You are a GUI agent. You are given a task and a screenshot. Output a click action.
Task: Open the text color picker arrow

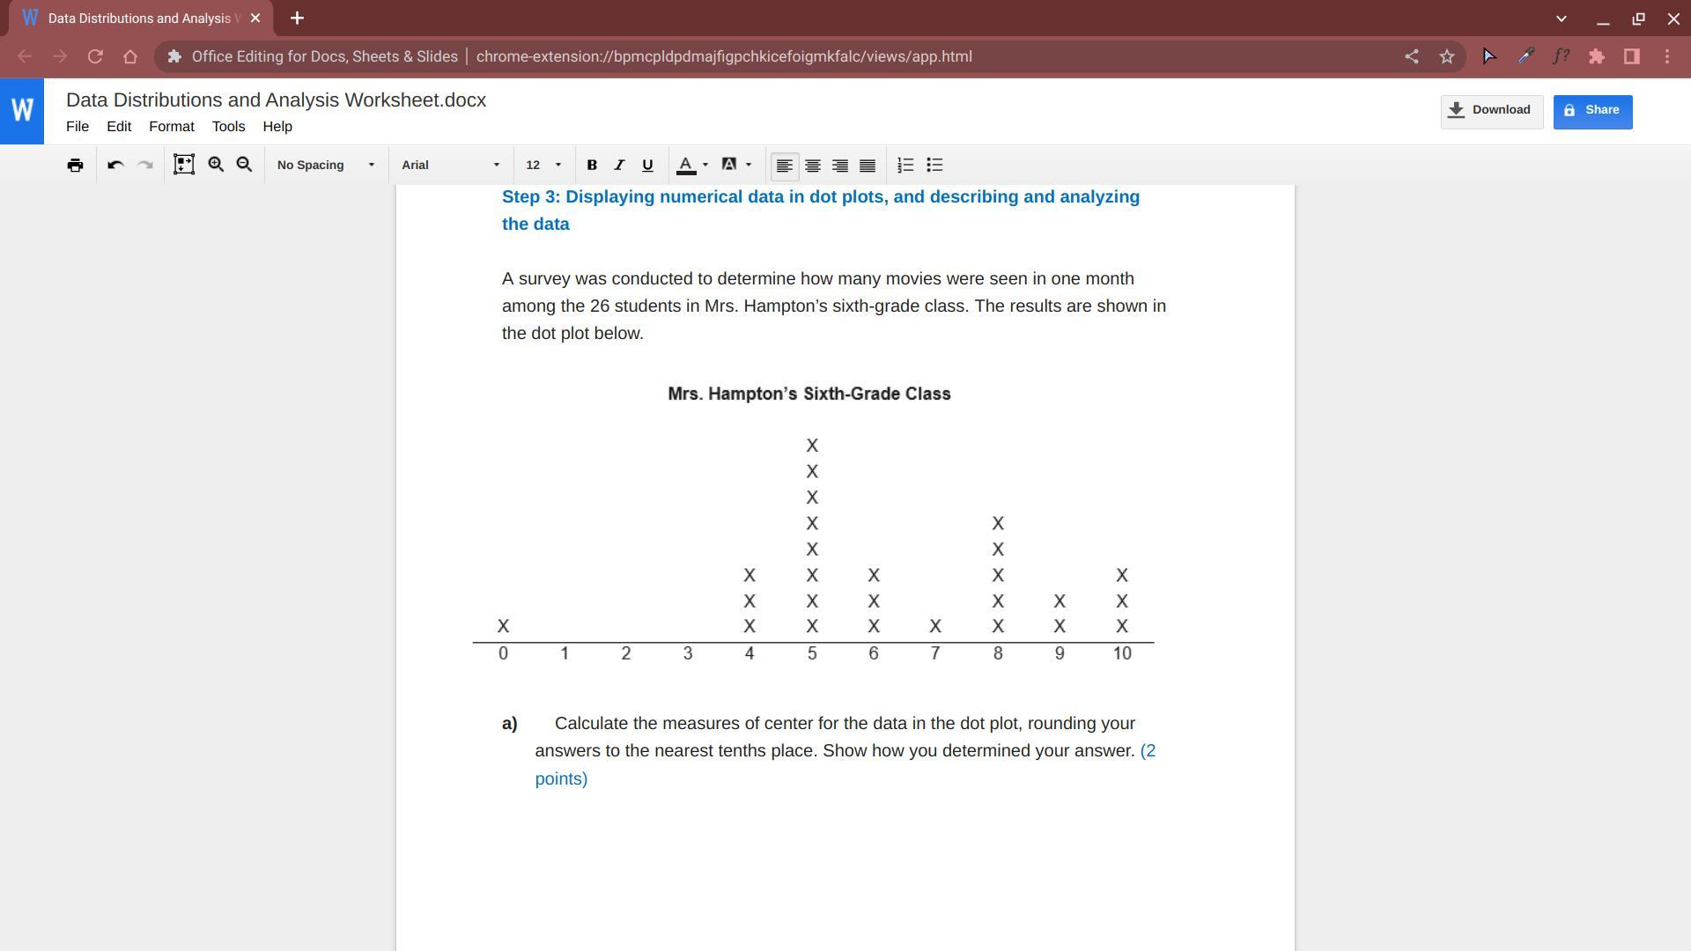coord(705,166)
